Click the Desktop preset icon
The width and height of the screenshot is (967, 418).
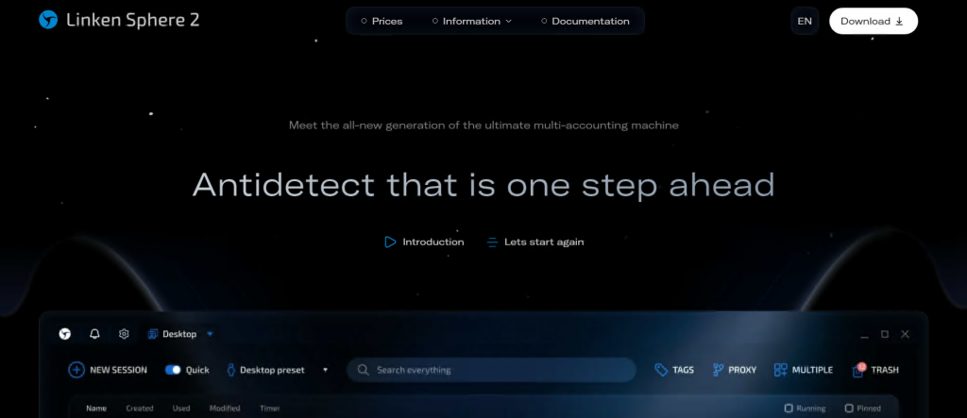tap(231, 370)
